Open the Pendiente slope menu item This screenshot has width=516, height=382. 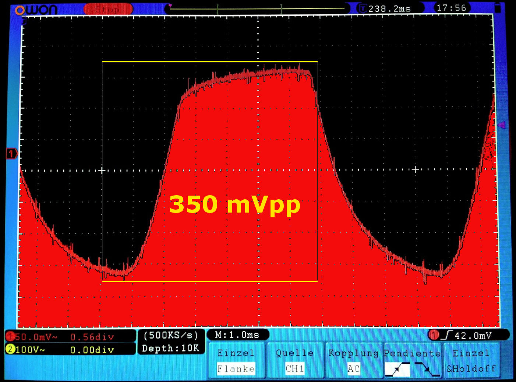[x=412, y=354]
